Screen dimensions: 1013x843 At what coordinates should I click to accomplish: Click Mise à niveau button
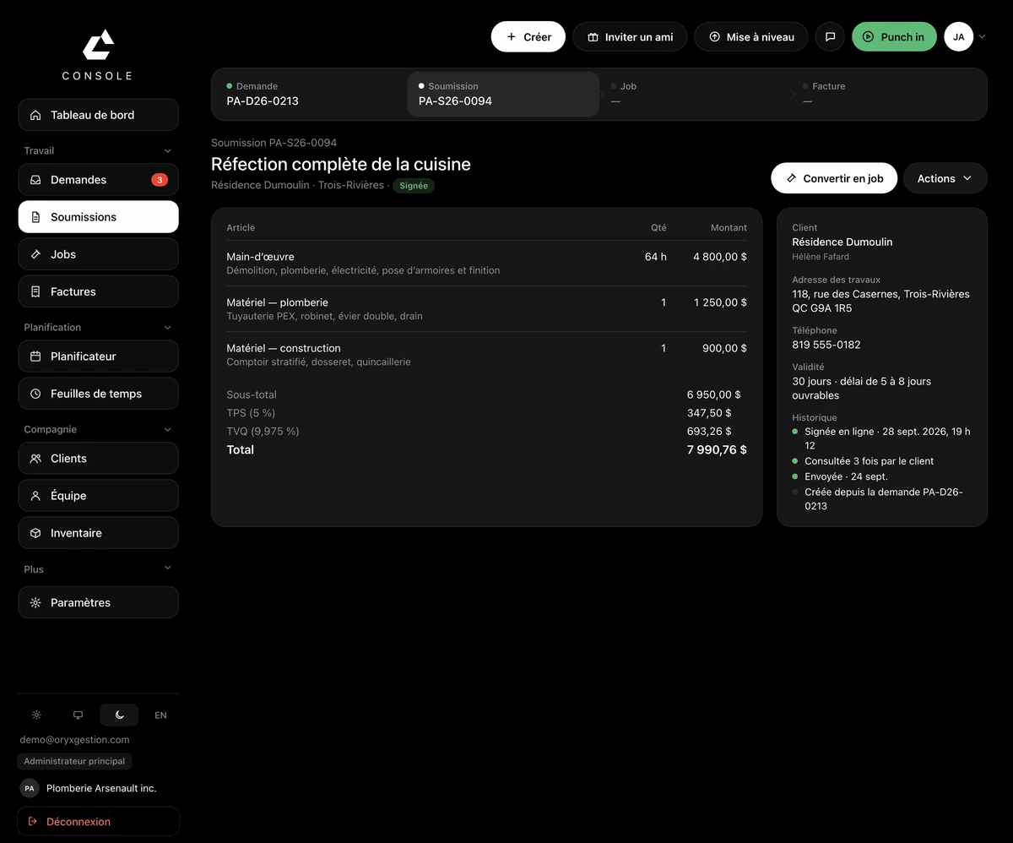[x=751, y=37]
